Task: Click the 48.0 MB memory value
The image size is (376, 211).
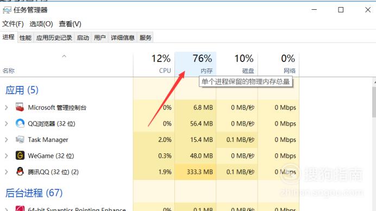Action: (202, 156)
